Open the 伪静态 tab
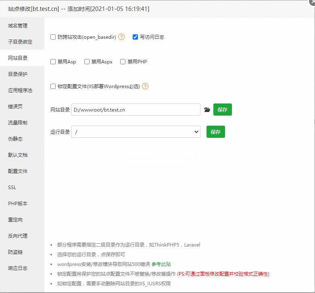 pos(22,139)
